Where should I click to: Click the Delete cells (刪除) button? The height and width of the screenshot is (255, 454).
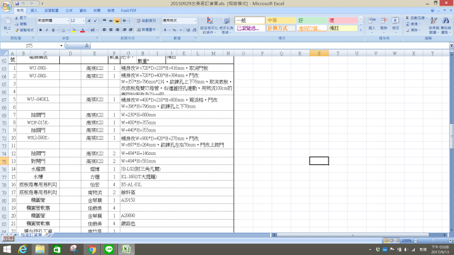coord(383,24)
